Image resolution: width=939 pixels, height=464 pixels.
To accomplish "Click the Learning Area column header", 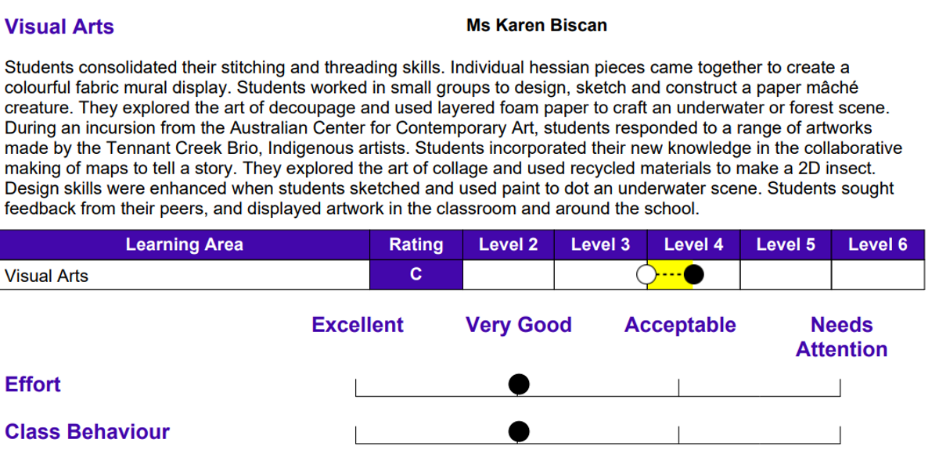I will (x=185, y=244).
